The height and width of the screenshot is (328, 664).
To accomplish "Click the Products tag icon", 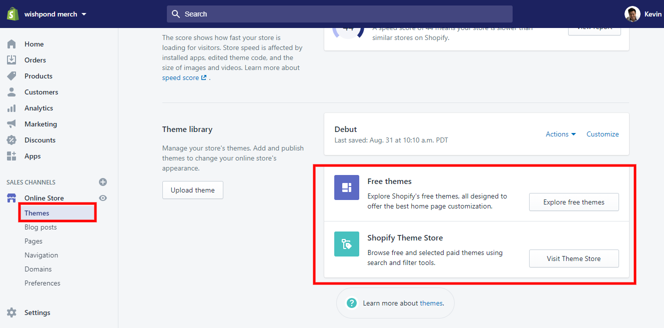I will pyautogui.click(x=11, y=76).
